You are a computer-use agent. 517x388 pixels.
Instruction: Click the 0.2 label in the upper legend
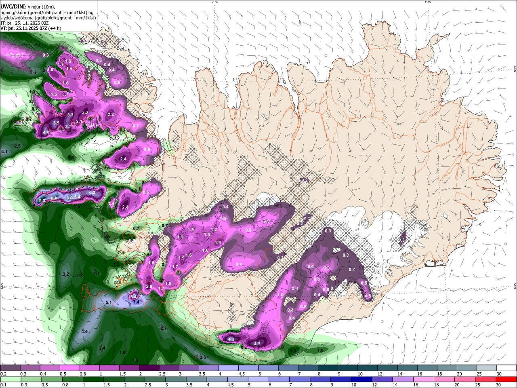pyautogui.click(x=3, y=374)
